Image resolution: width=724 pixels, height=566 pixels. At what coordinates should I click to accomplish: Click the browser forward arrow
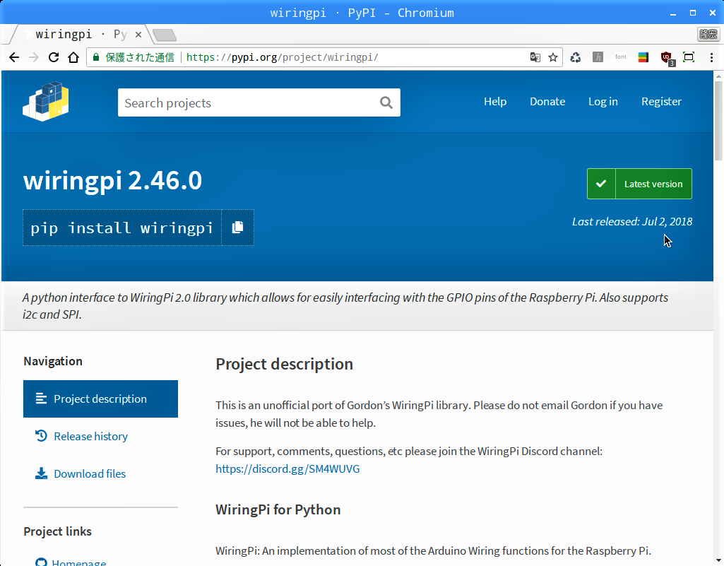click(x=34, y=57)
